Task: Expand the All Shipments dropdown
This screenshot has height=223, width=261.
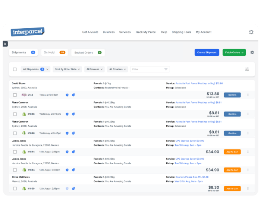Action: pos(36,69)
